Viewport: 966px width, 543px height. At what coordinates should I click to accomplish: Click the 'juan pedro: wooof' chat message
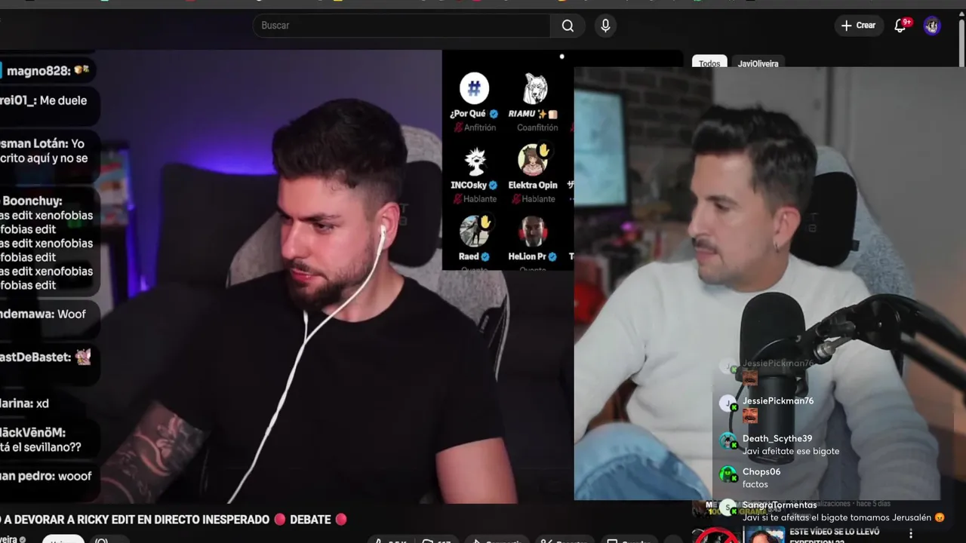45,477
